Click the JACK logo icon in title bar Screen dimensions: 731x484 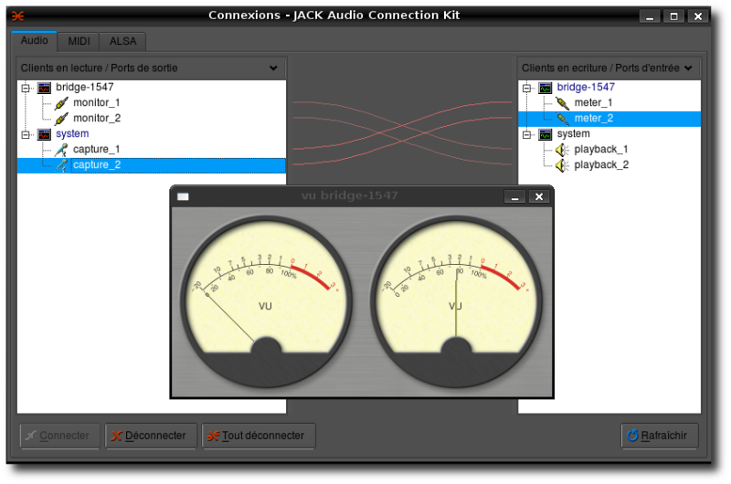[17, 16]
